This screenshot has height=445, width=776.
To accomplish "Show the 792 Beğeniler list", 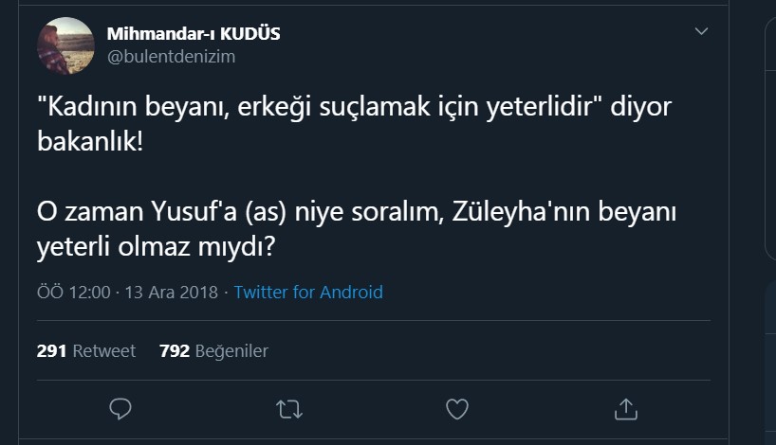I will 213,351.
